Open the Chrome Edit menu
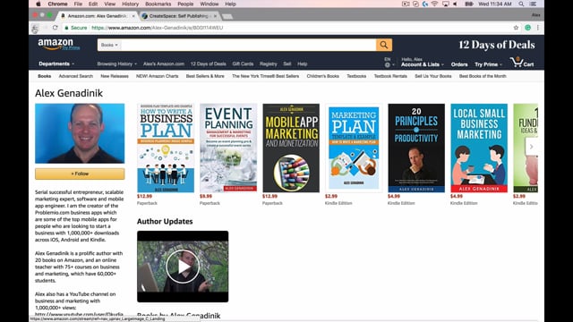The height and width of the screenshot is (322, 573). (93, 4)
